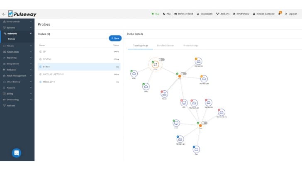The height and width of the screenshot is (170, 302).
Task: Click the Add-ons sidebar icon
Action: pos(4,106)
